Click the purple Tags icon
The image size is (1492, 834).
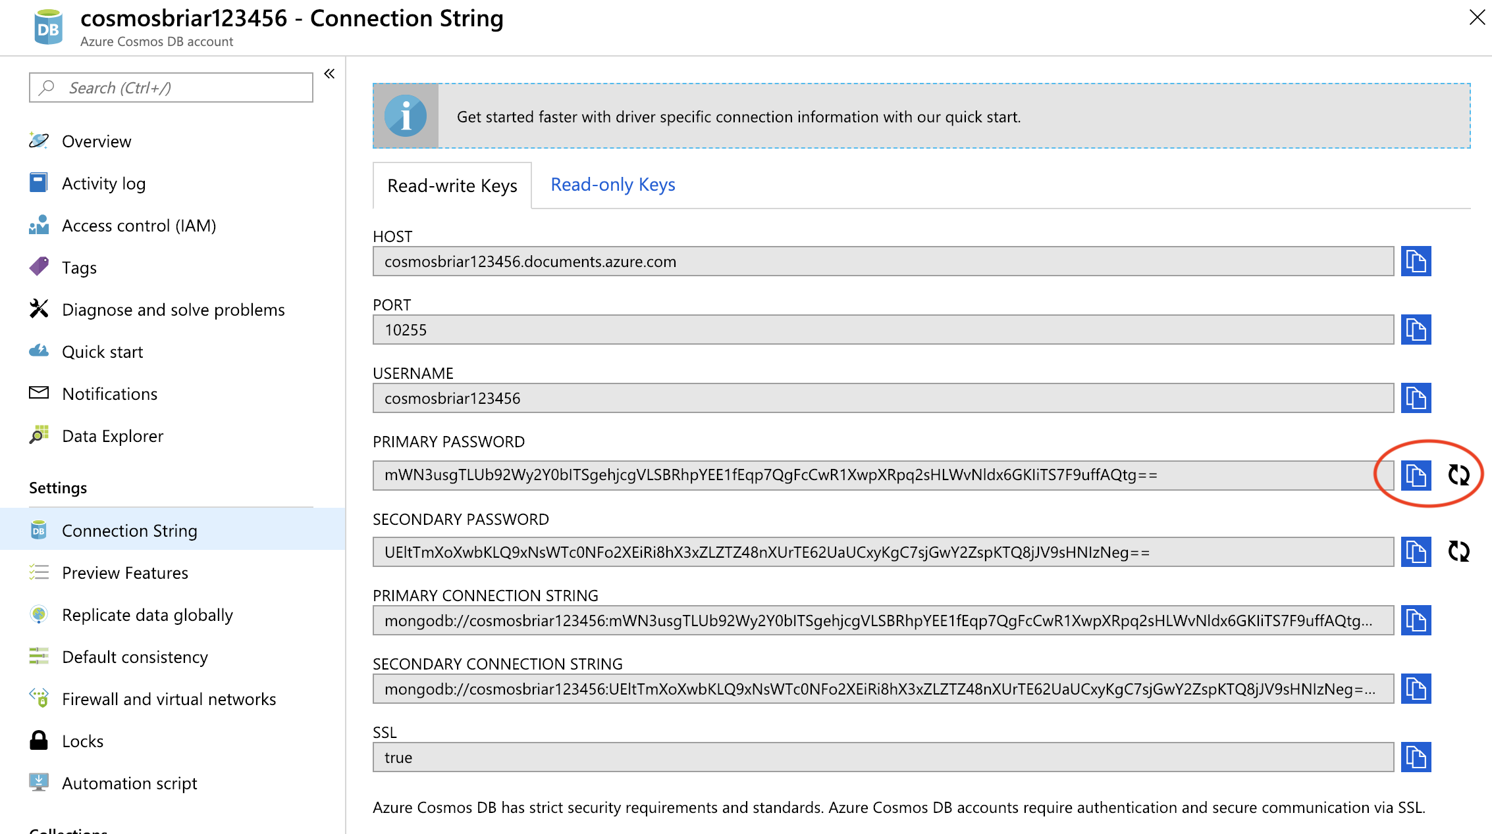click(x=39, y=266)
